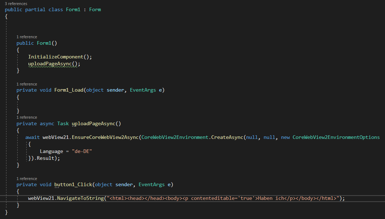Click "contenteditable='true'" inside the HTML string
Screen dimensions: 385x219
[223, 198]
